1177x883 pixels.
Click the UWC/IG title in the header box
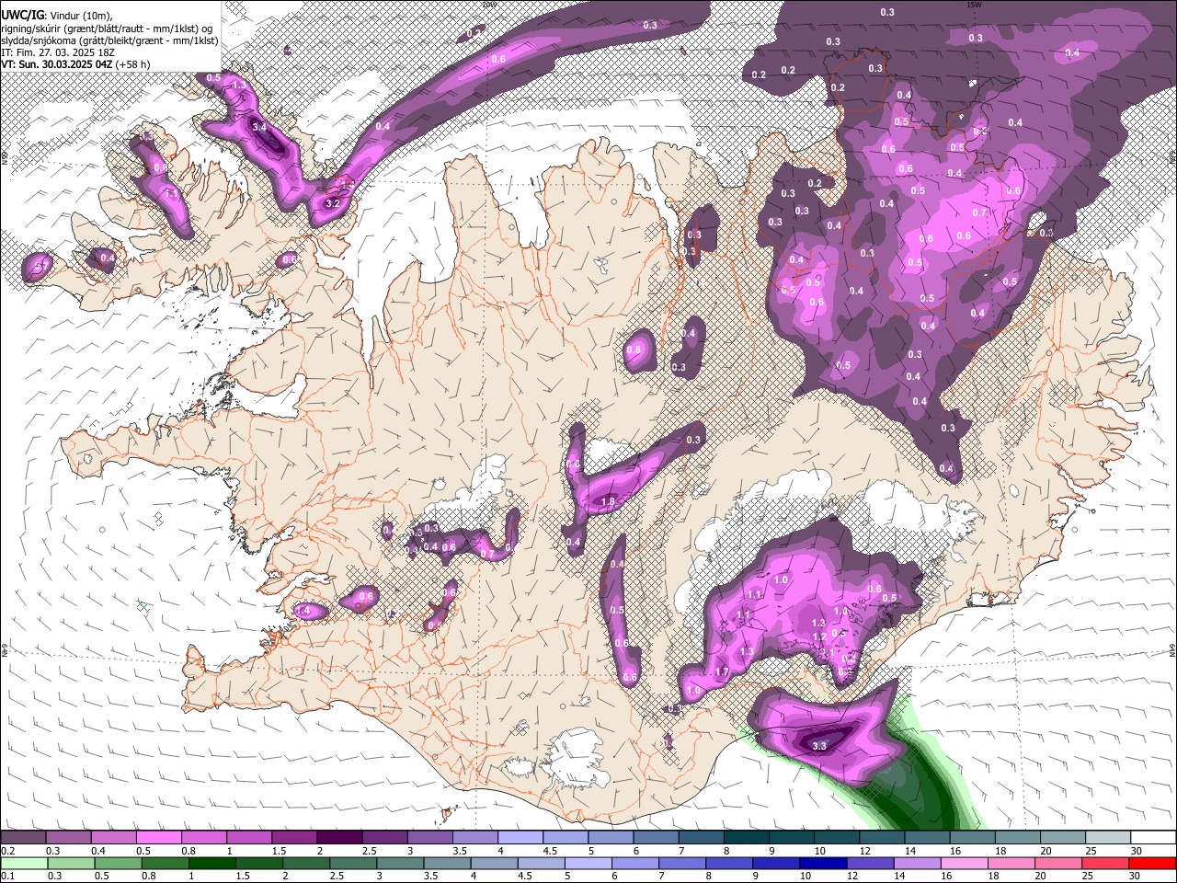(x=21, y=15)
